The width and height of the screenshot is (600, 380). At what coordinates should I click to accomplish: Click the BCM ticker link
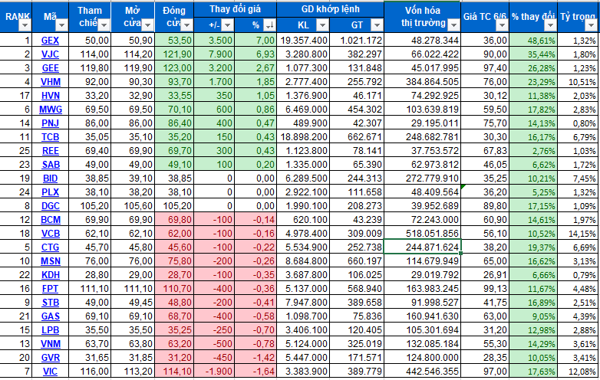click(x=50, y=220)
